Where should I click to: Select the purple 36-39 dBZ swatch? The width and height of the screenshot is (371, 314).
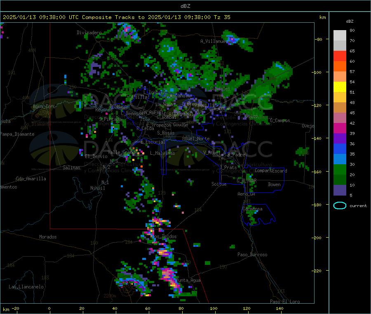coord(340,139)
